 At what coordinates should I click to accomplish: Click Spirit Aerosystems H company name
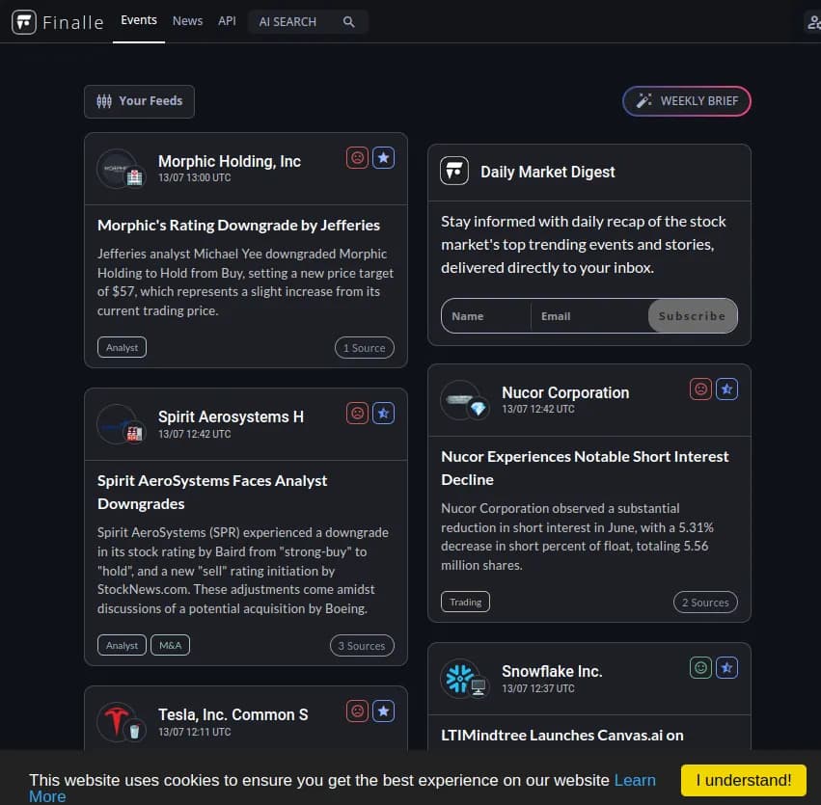click(x=231, y=416)
